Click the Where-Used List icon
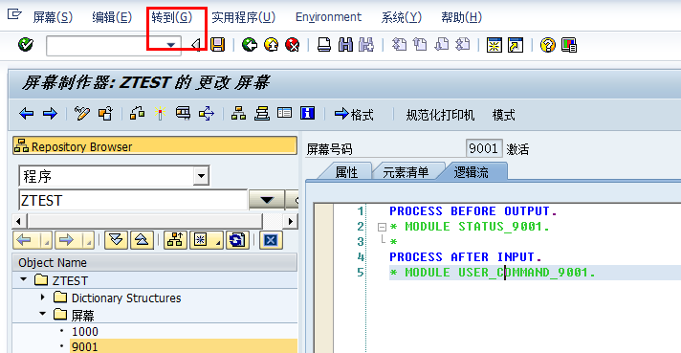 tap(207, 114)
